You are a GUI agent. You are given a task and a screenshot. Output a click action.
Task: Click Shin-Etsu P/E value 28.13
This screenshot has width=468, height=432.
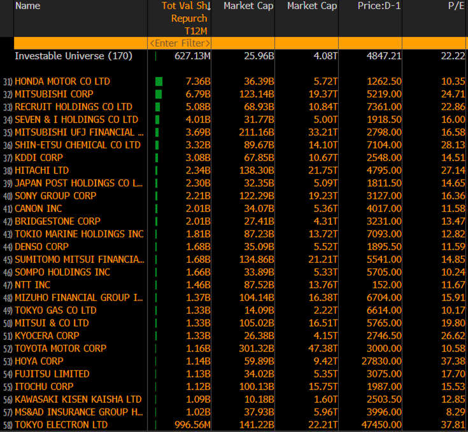tap(453, 145)
